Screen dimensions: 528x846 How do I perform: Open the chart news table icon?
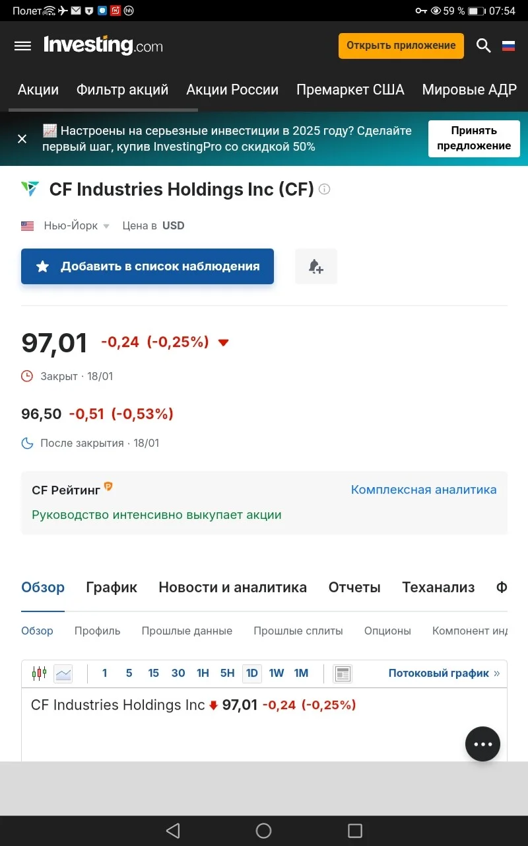(x=343, y=673)
